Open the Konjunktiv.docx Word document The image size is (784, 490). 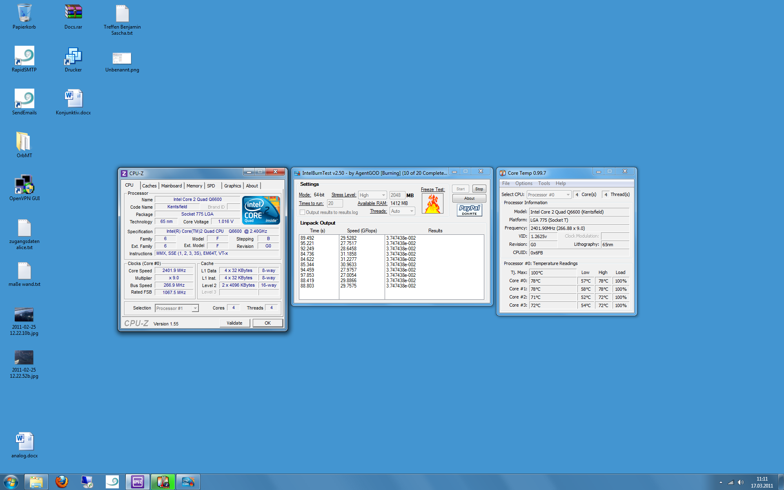73,99
